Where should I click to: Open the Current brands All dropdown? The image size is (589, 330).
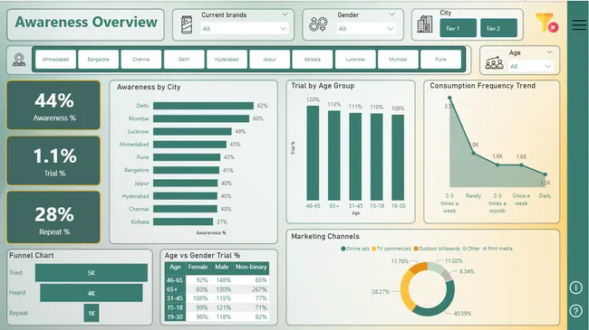245,29
